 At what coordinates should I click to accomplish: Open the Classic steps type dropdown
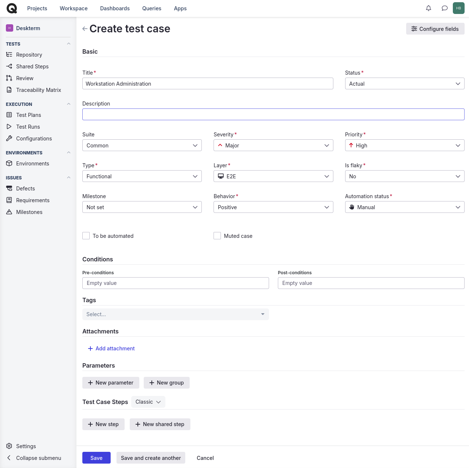[148, 402]
